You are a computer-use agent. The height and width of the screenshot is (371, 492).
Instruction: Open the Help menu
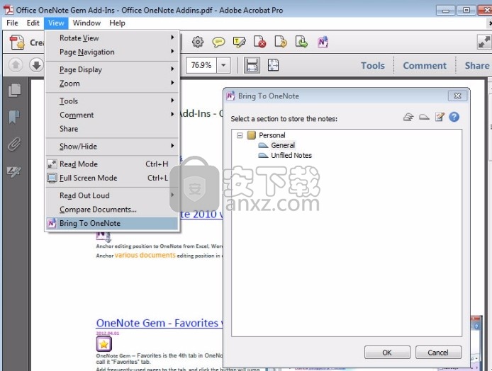tap(118, 23)
